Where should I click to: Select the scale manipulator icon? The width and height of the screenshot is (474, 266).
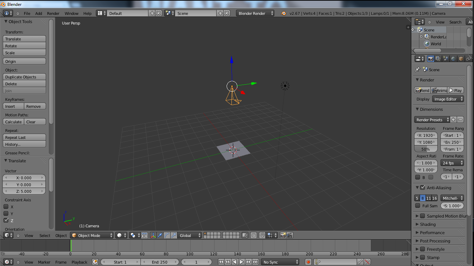[x=174, y=235]
